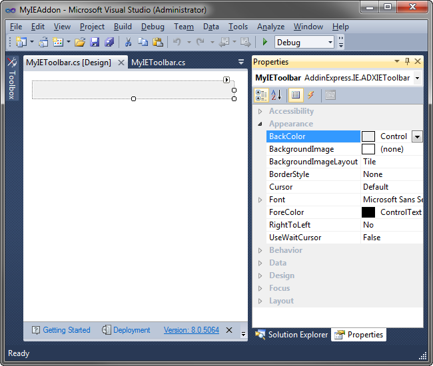Viewport: 433px width, 366px height.
Task: Collapse the Appearance category
Action: [x=260, y=124]
